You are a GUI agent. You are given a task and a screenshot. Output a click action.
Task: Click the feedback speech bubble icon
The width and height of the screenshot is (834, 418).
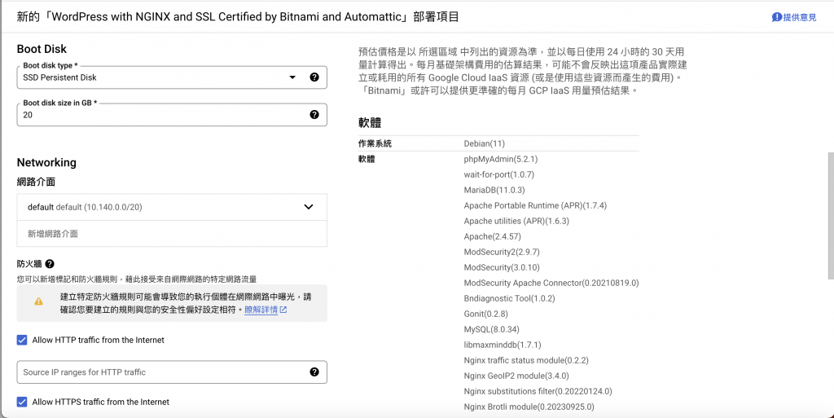coord(776,18)
